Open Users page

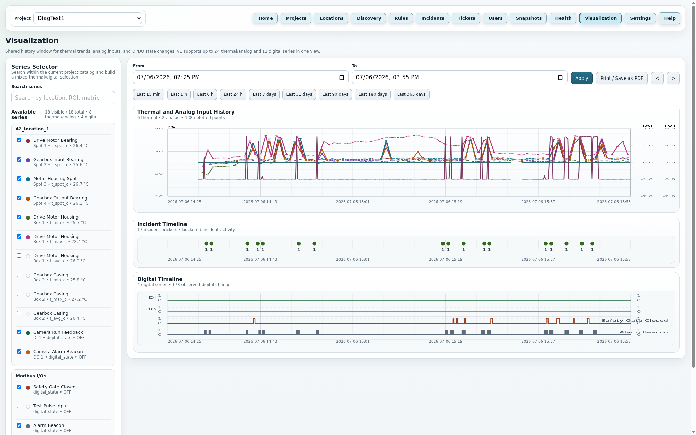[x=495, y=18]
